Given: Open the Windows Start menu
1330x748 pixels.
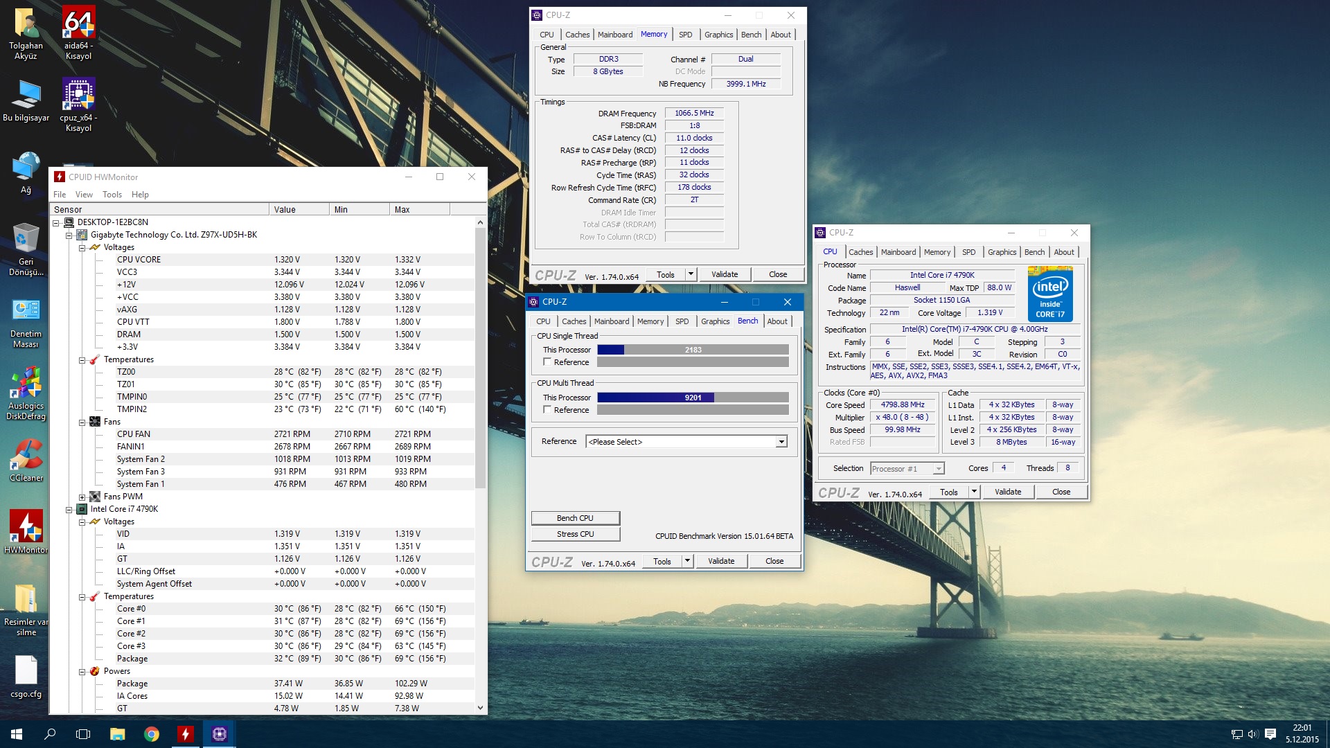Looking at the screenshot, I should 17,734.
